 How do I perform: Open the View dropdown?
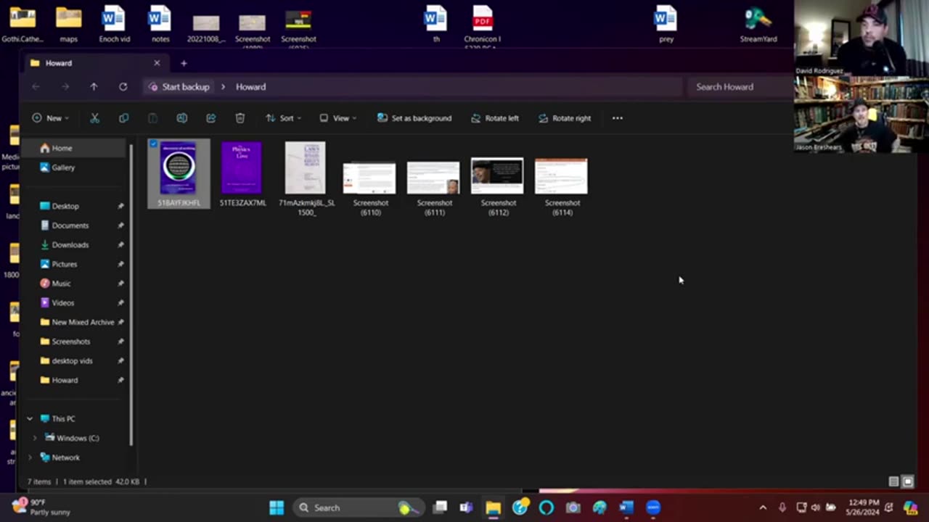coord(337,118)
